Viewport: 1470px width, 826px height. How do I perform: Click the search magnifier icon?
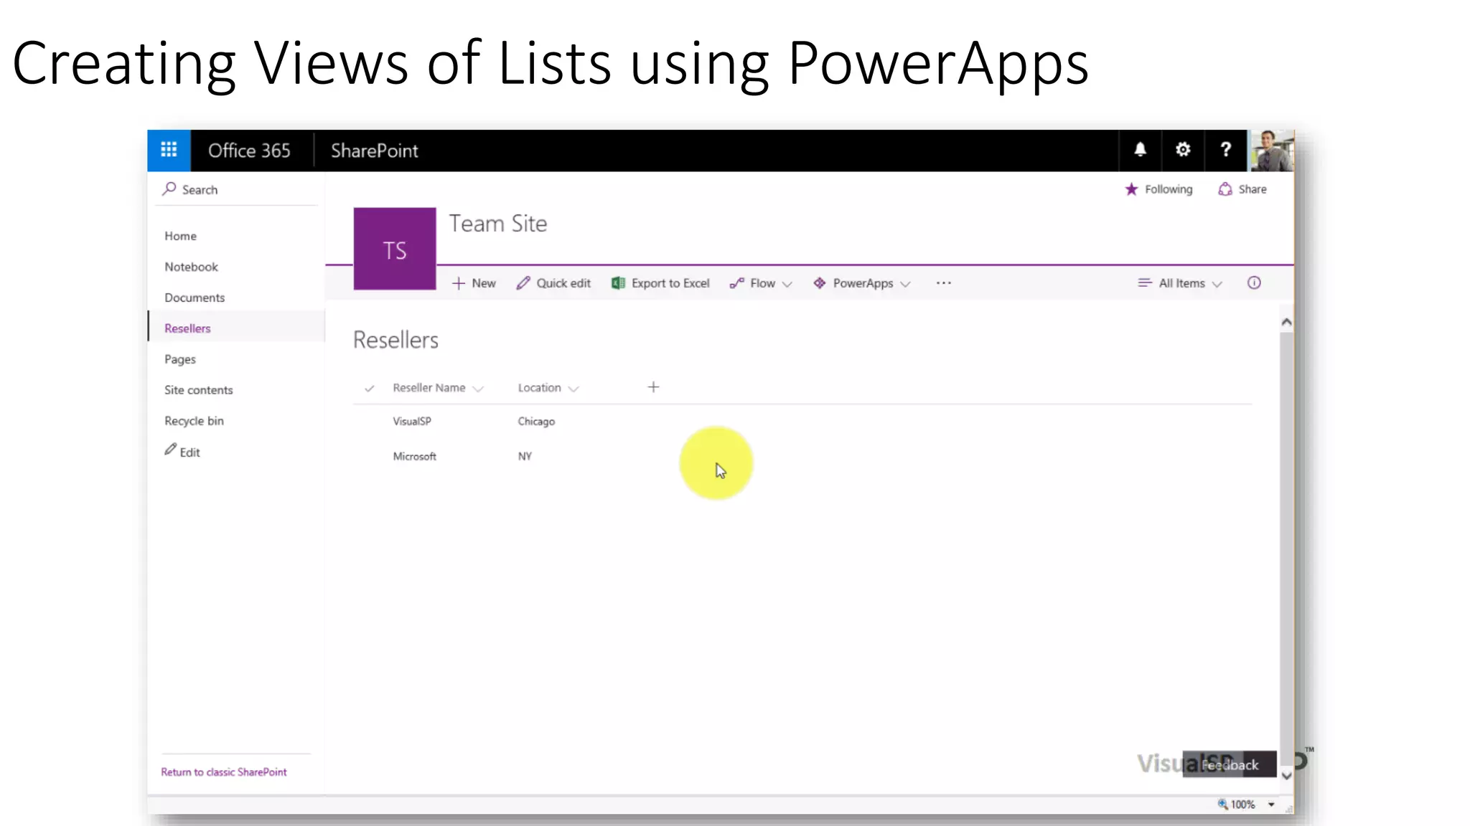pos(169,189)
